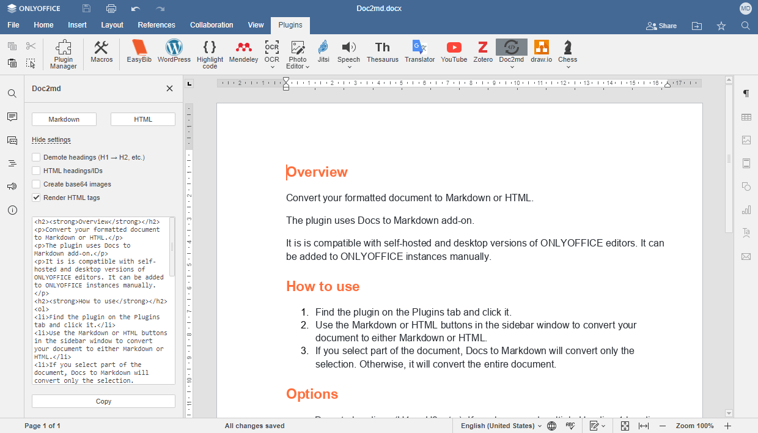Toggle spell checking in the status bar
Screen dimensions: 758x433
click(x=570, y=426)
